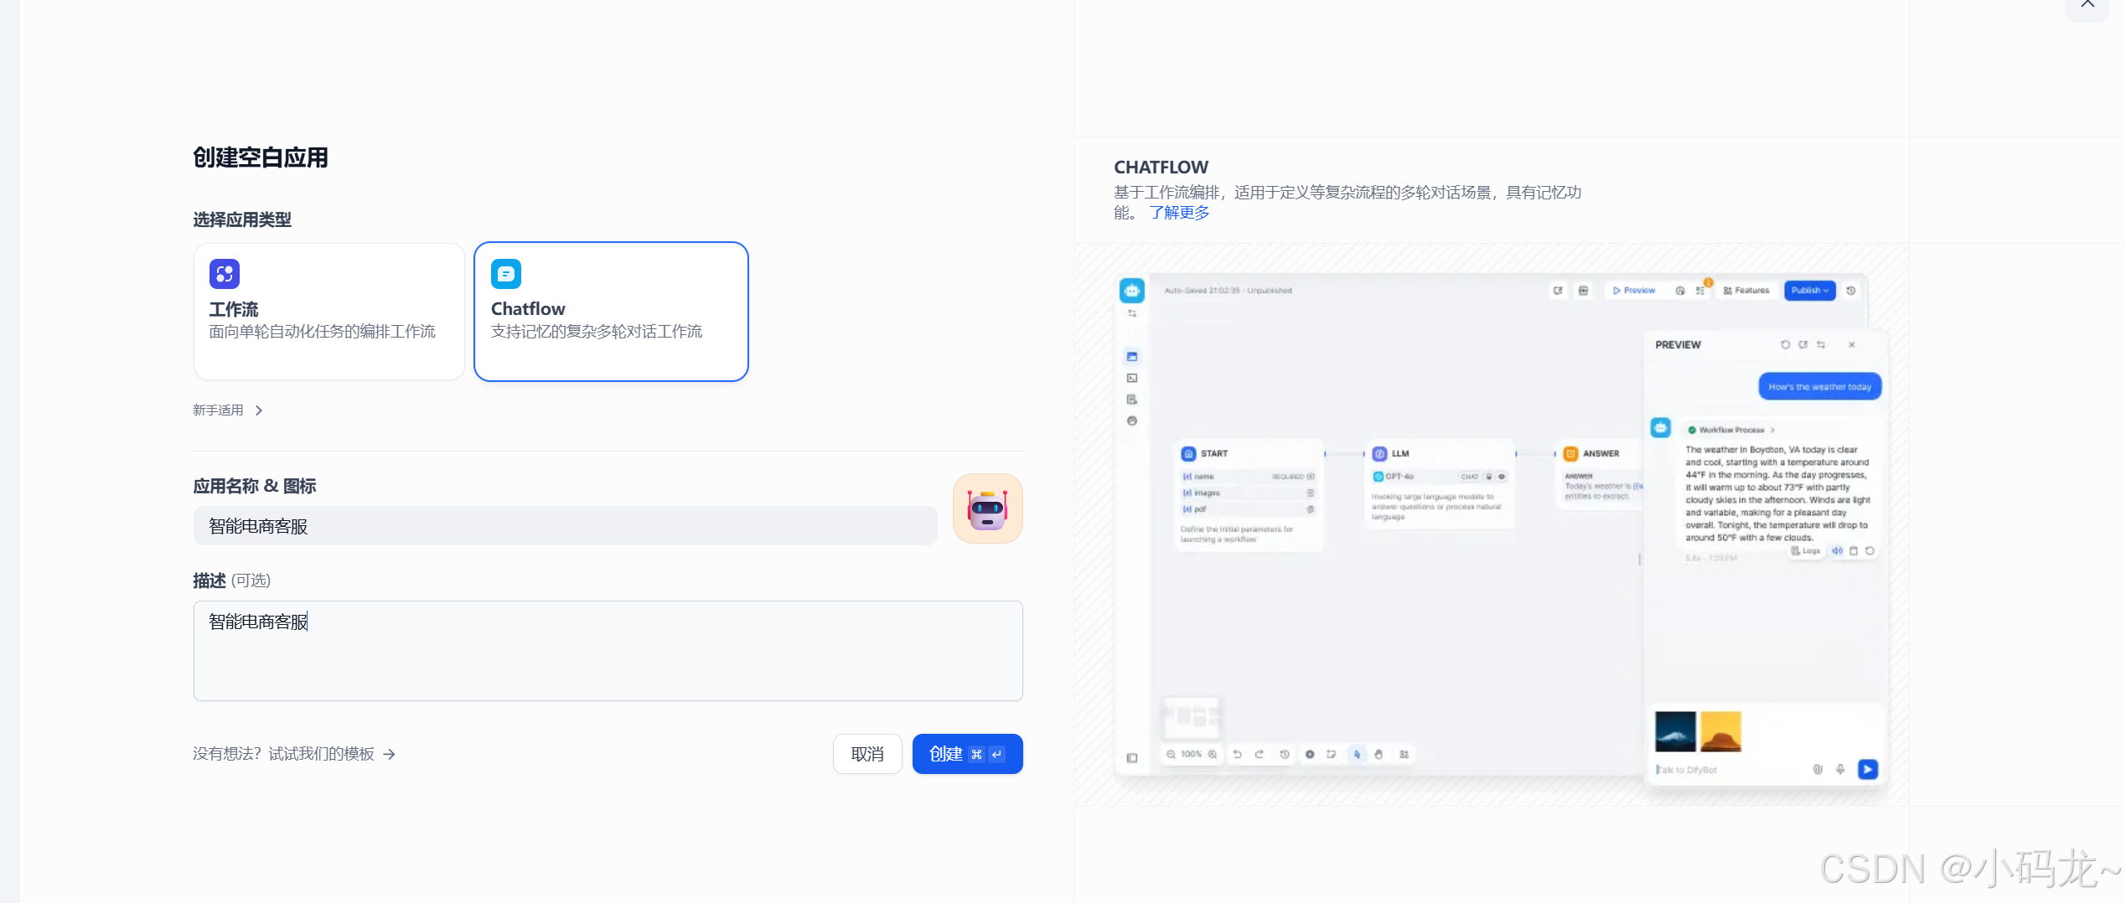Click the 取消 button
The width and height of the screenshot is (2126, 903).
pos(867,754)
